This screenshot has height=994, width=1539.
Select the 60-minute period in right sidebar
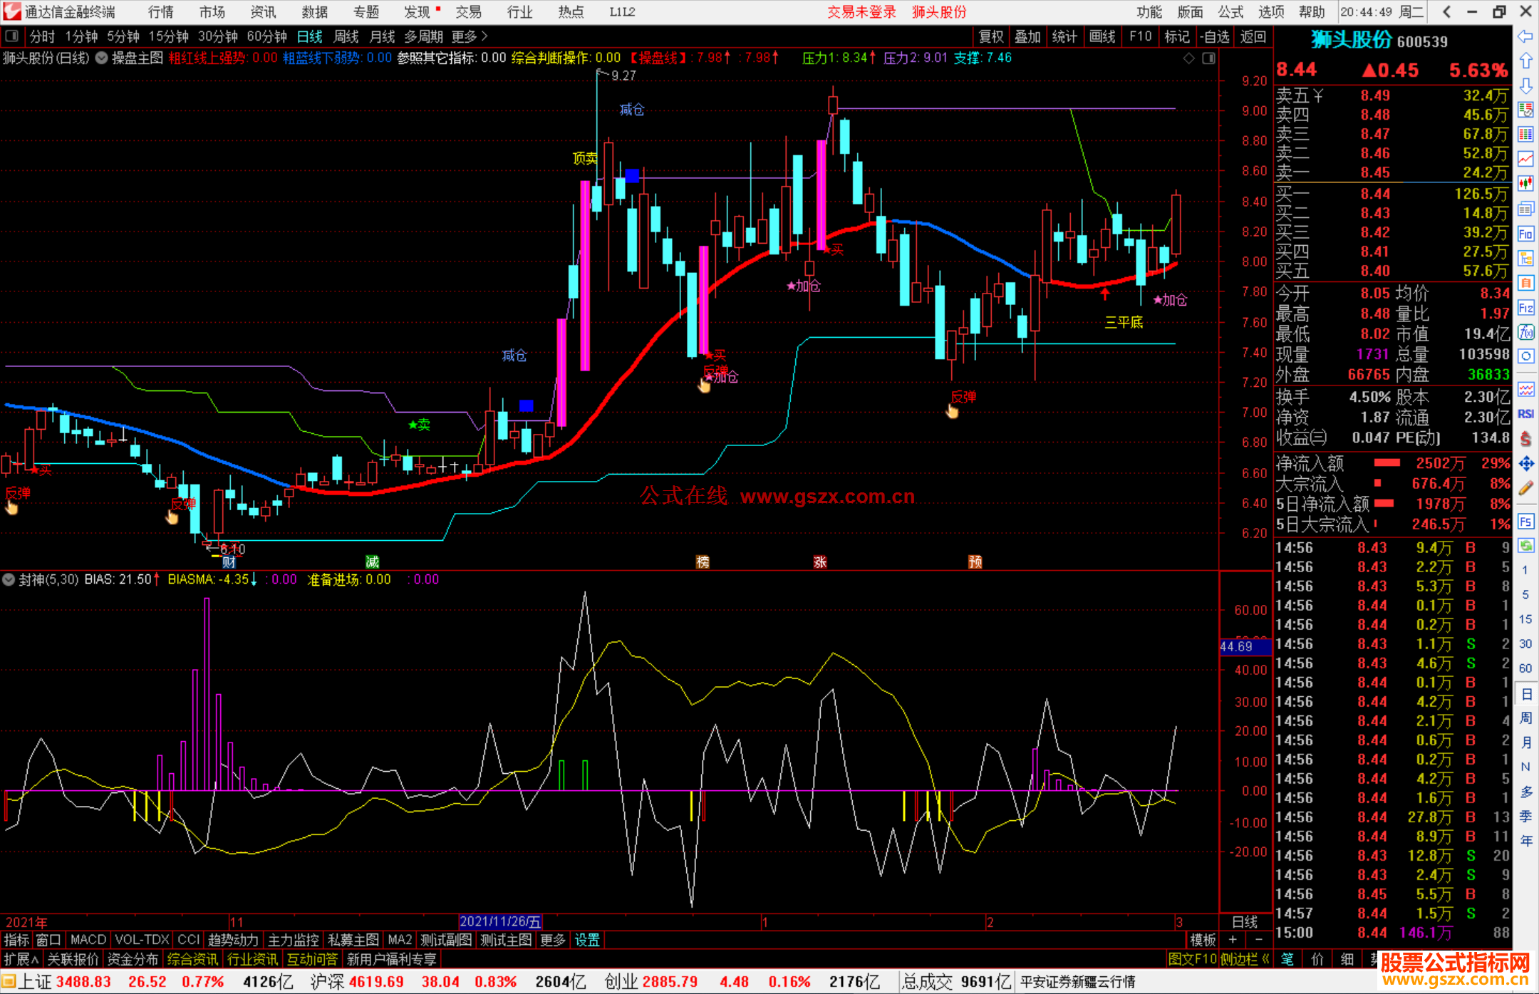tap(1525, 668)
